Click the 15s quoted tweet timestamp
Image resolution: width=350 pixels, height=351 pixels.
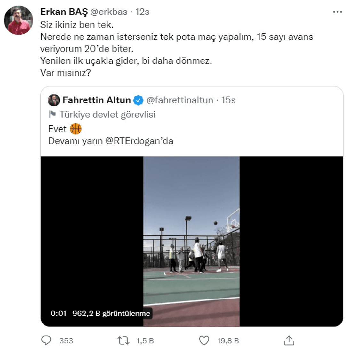(x=228, y=100)
